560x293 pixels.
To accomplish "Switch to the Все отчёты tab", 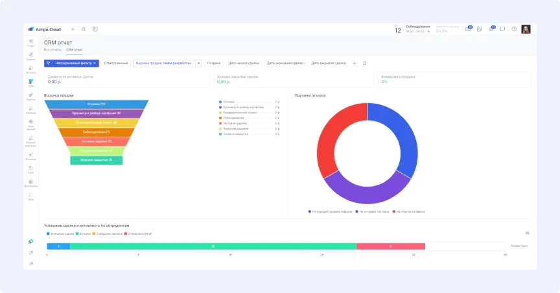I will pyautogui.click(x=52, y=49).
